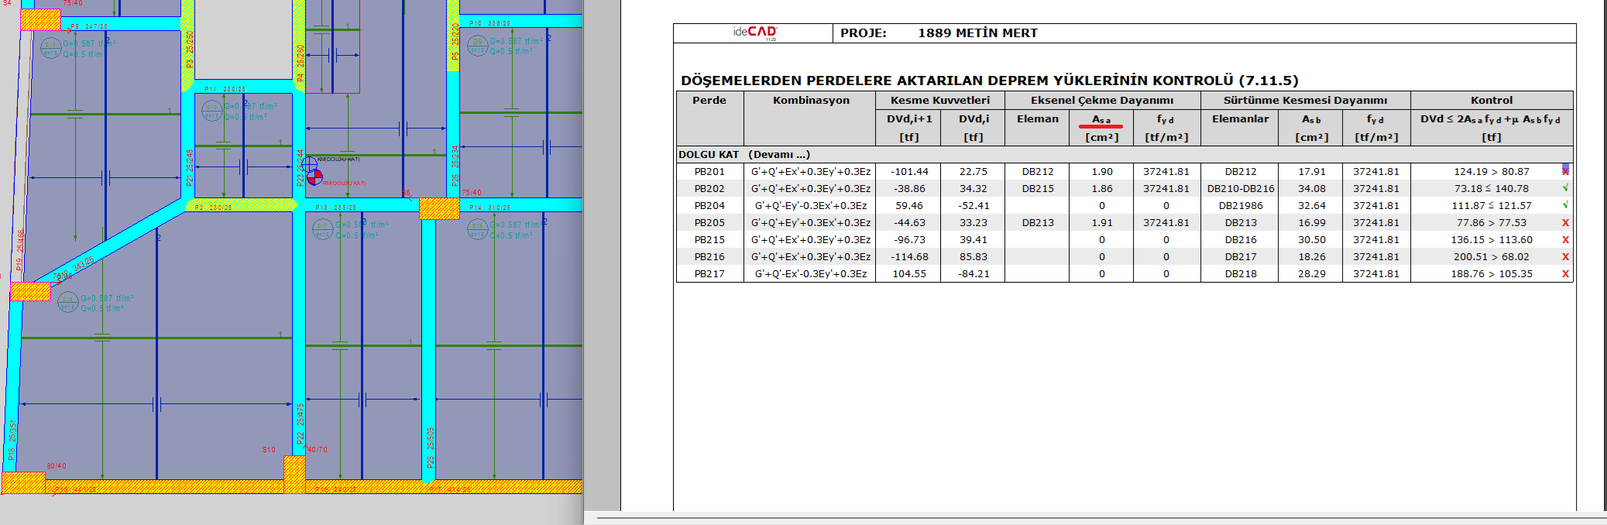The width and height of the screenshot is (1607, 525).
Task: Click the DB210-DB216 elements cell
Action: pyautogui.click(x=1240, y=188)
